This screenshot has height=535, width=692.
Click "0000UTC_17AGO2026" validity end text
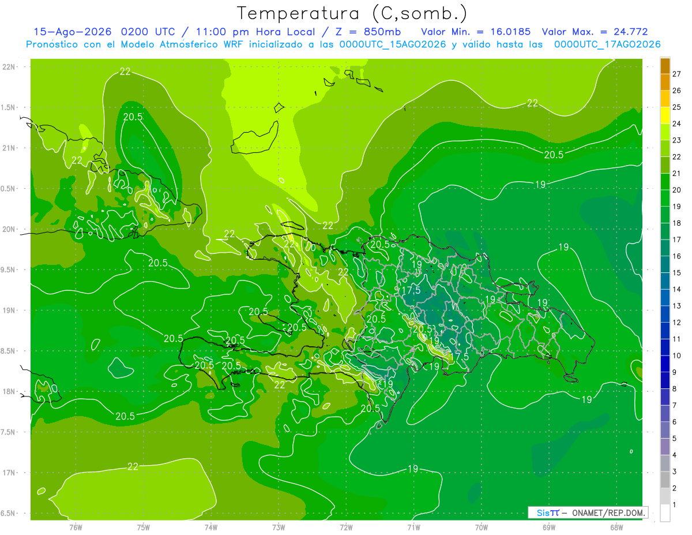tap(607, 44)
